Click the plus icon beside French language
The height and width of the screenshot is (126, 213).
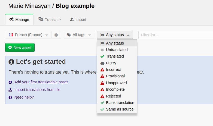point(56,35)
